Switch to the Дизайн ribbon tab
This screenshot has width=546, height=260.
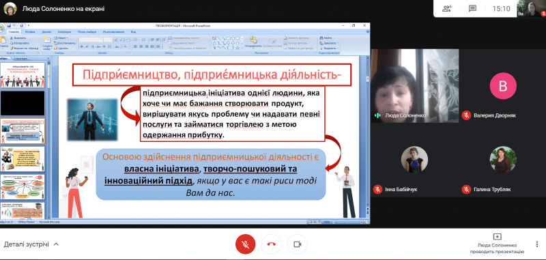click(x=46, y=31)
